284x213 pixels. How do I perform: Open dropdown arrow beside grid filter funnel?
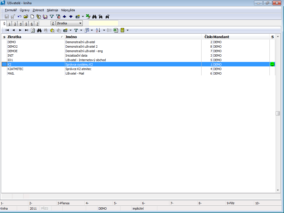pos(81,30)
